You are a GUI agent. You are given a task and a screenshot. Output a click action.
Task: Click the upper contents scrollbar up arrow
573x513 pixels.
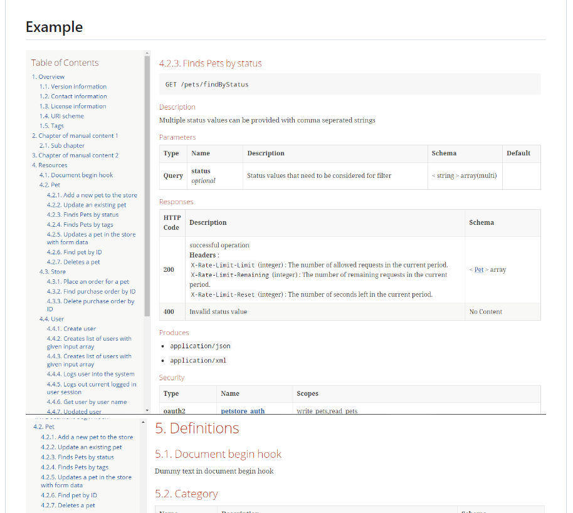point(147,53)
